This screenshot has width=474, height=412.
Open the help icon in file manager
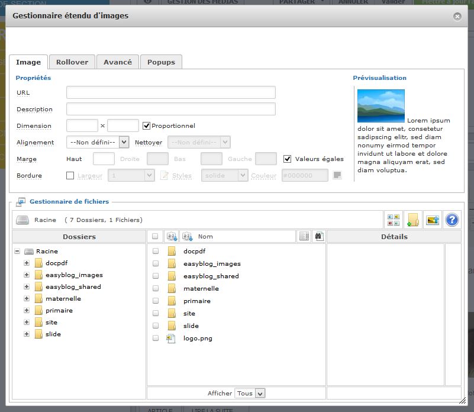click(x=452, y=220)
